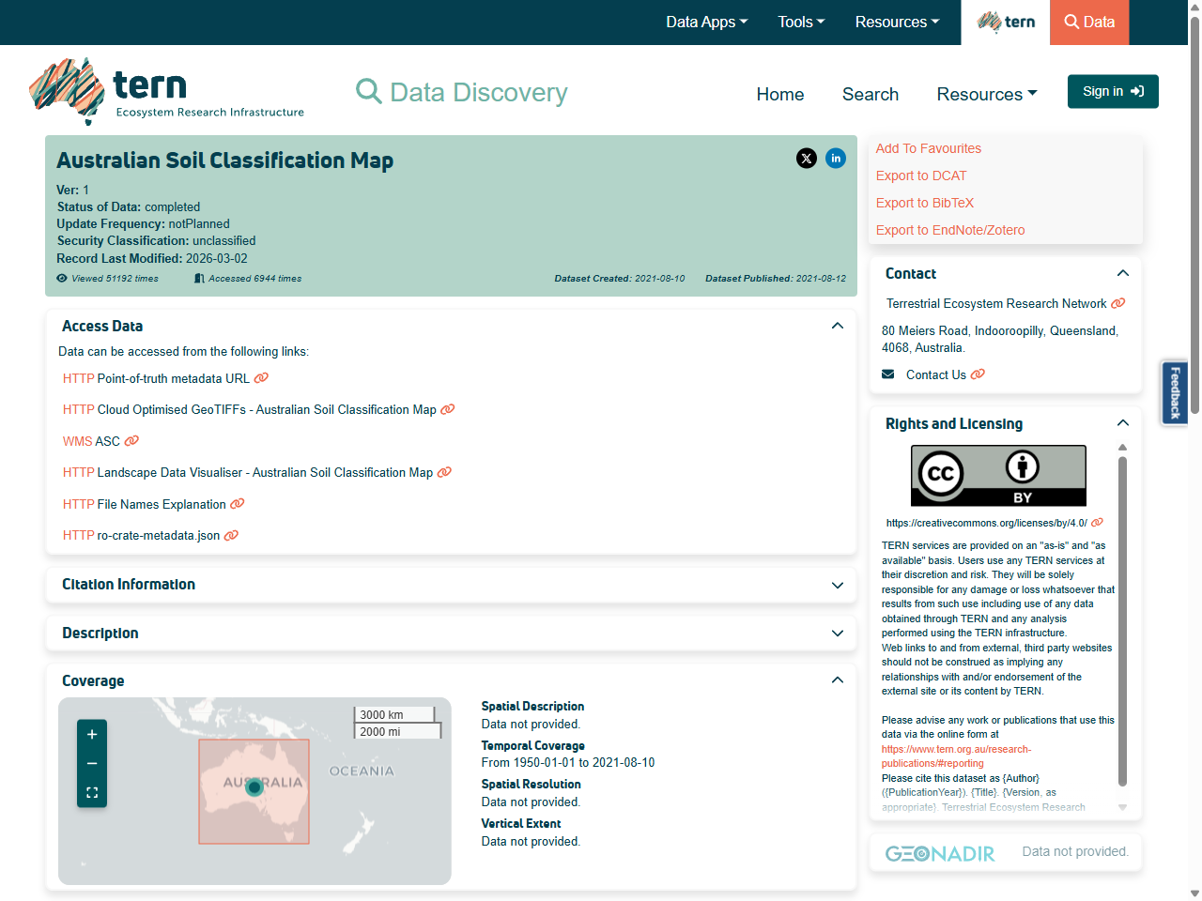Click the permalink icon beside WMS ASC

click(x=131, y=441)
